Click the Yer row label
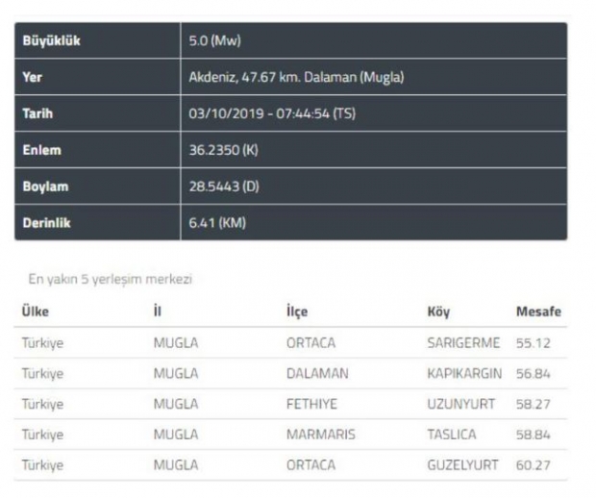The width and height of the screenshot is (596, 498). (x=32, y=77)
